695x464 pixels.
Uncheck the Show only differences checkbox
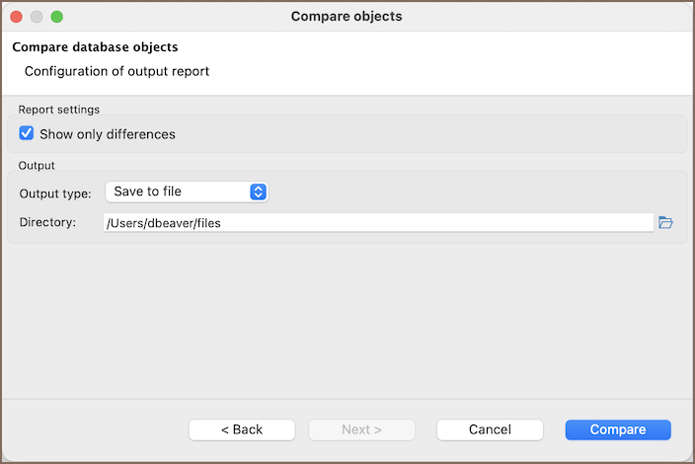pos(27,133)
